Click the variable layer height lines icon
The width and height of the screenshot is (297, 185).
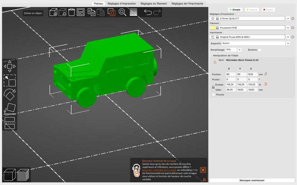pyautogui.click(x=133, y=12)
